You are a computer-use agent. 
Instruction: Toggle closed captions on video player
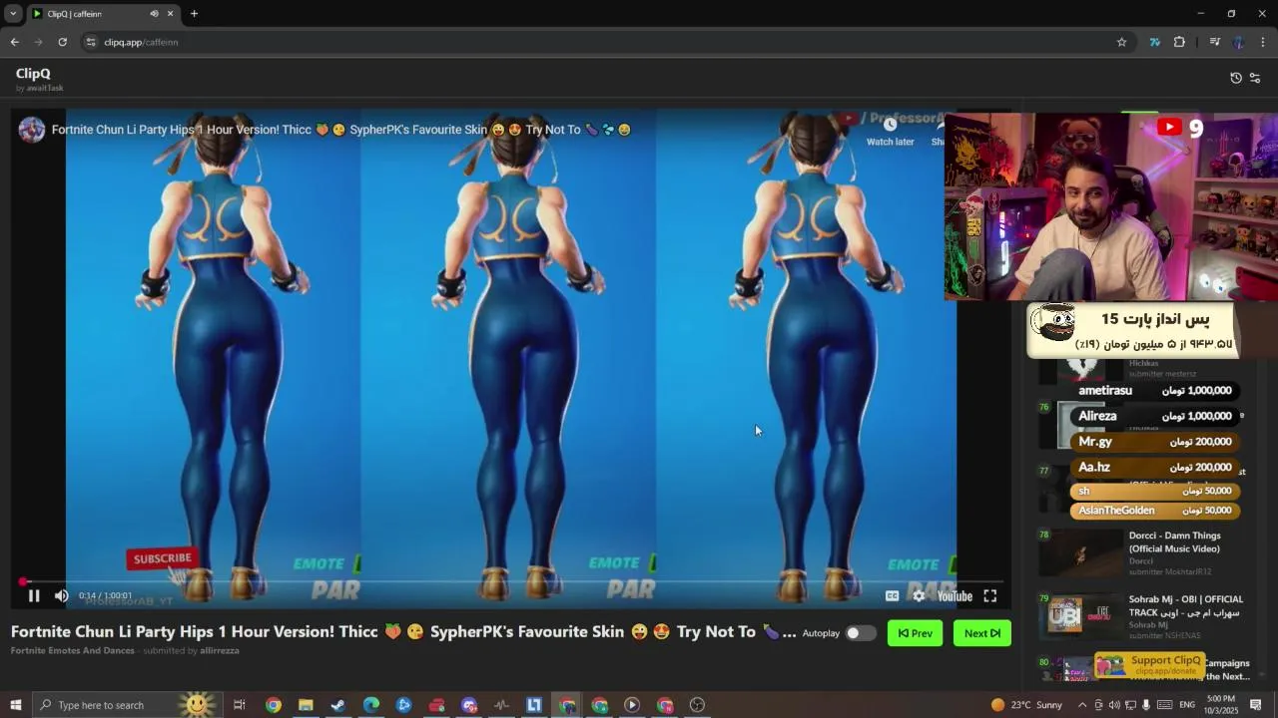[892, 596]
